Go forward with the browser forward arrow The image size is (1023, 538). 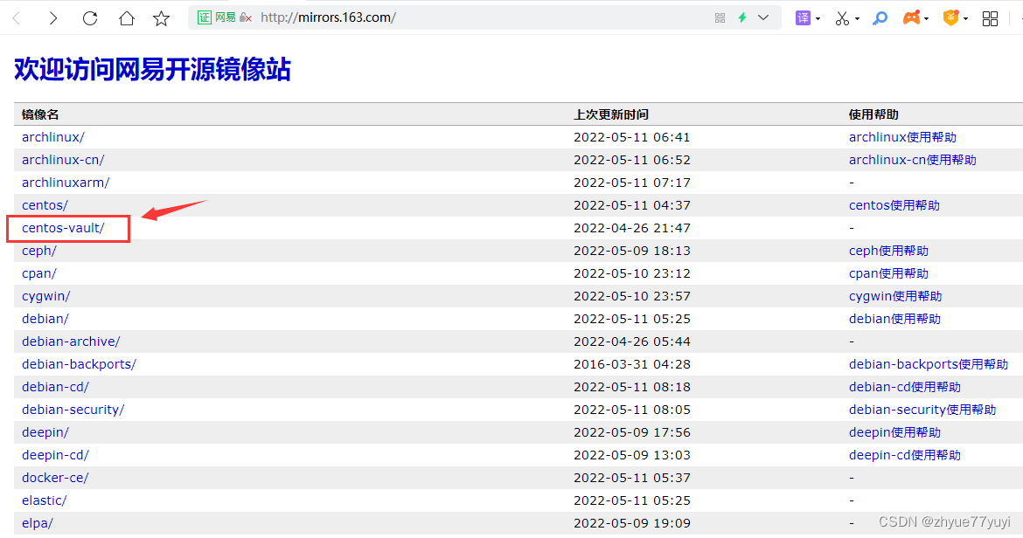[x=52, y=18]
